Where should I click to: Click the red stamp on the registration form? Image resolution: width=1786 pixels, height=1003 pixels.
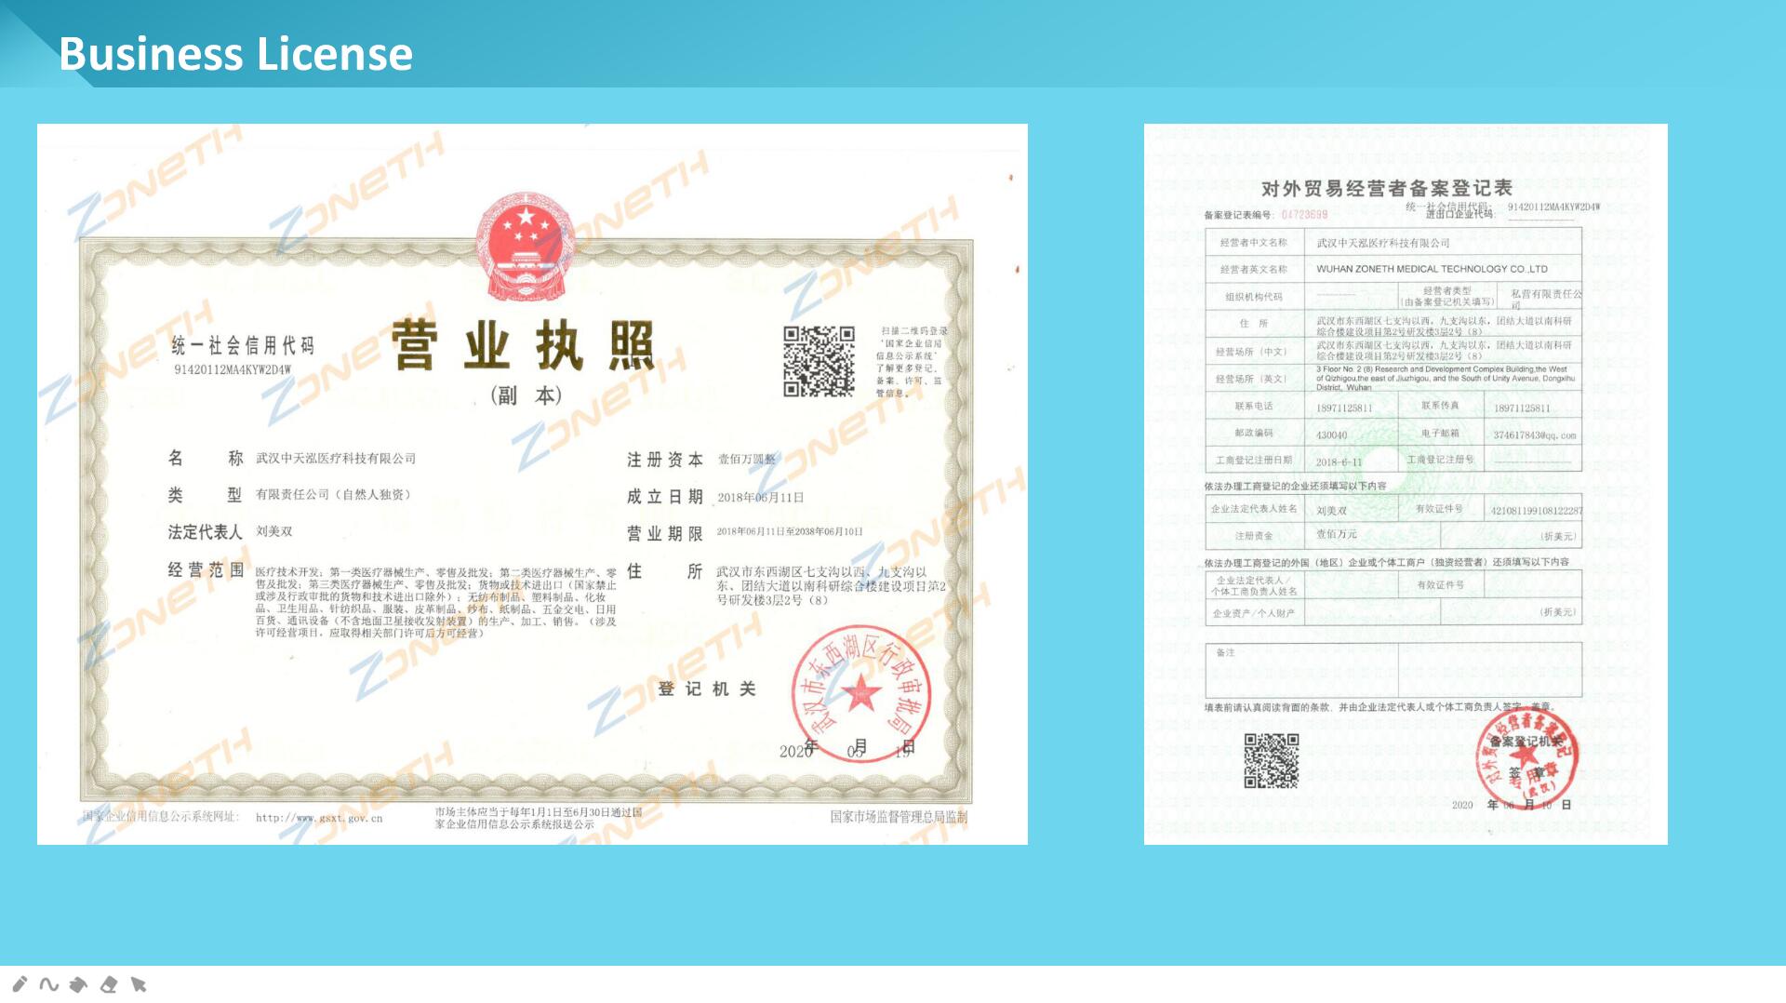click(1527, 757)
